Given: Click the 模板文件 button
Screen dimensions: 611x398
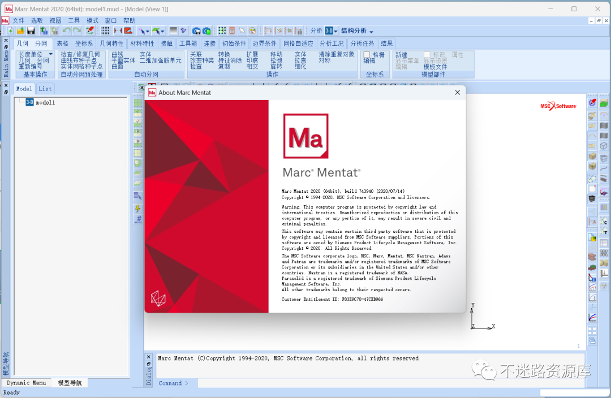Looking at the screenshot, I should pyautogui.click(x=435, y=67).
